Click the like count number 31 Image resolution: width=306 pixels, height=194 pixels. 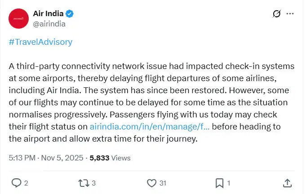(163, 183)
